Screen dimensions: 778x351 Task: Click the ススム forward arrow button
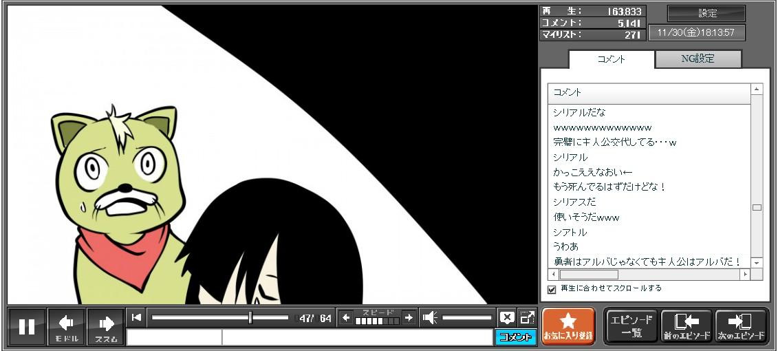coord(105,326)
